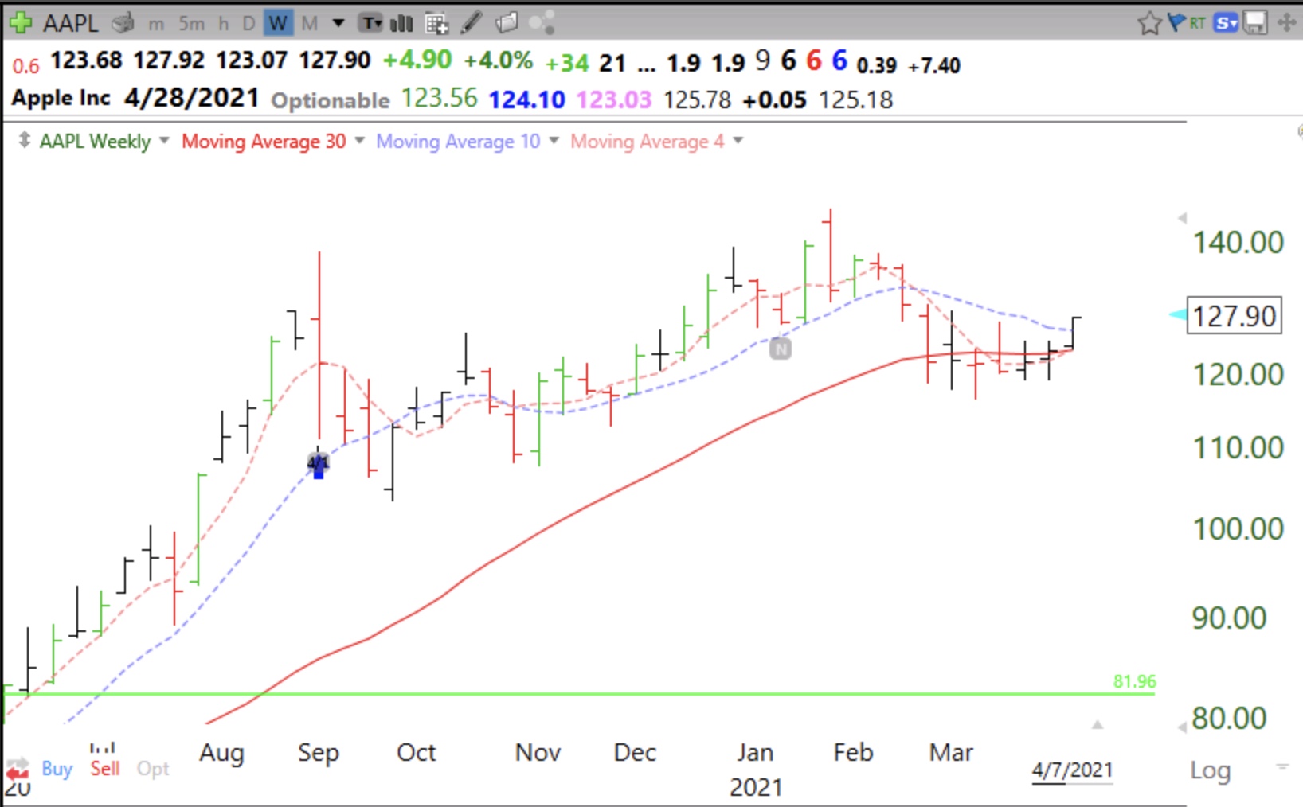
Task: Click the green 123.56 value in header
Action: tap(439, 99)
